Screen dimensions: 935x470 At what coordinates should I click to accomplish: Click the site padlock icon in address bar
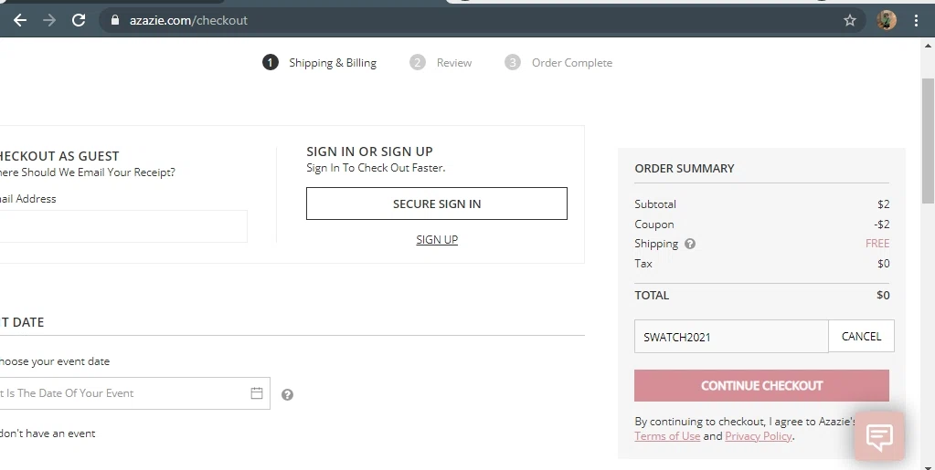[114, 20]
